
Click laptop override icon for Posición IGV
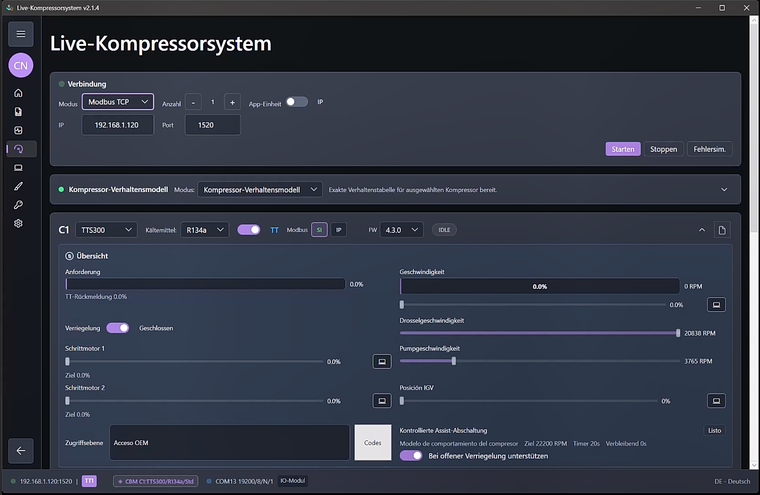(716, 401)
